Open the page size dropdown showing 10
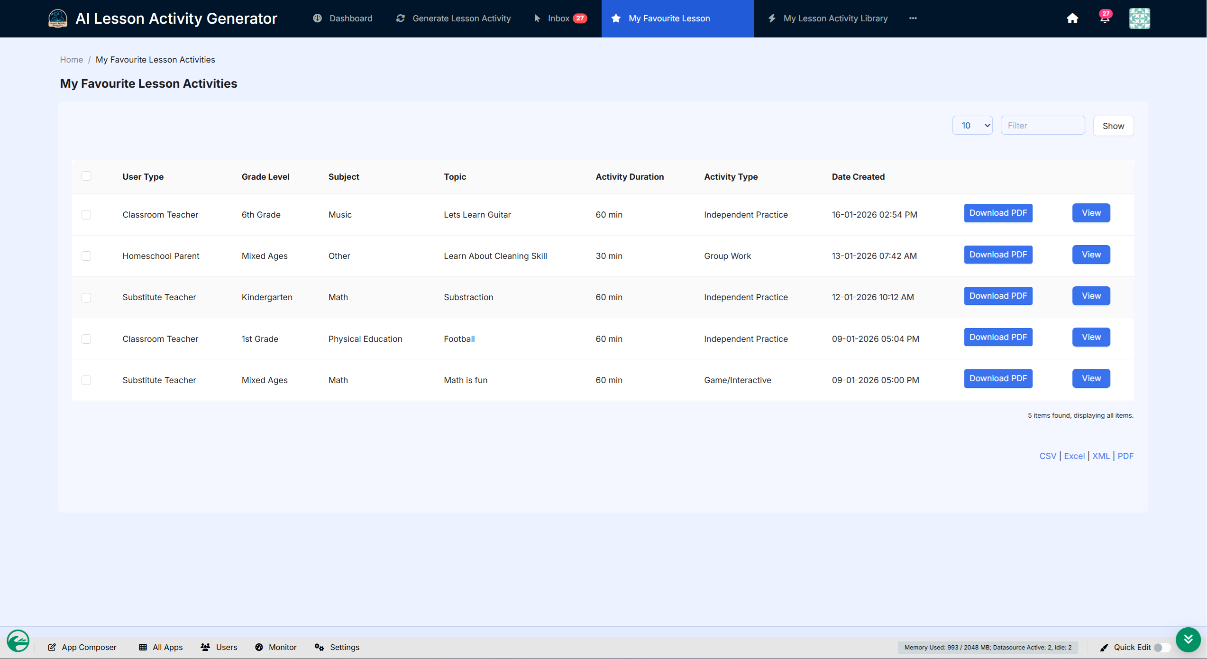This screenshot has height=659, width=1207. click(972, 126)
